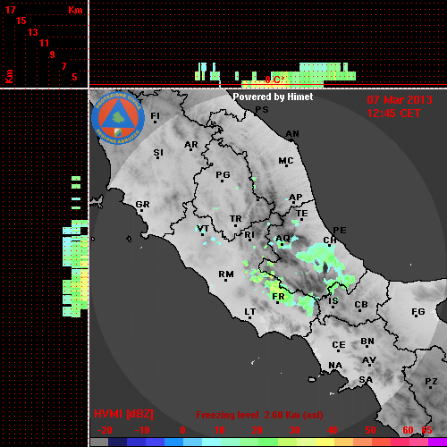This screenshot has height=447, width=447.
Task: Click the HVMI [dBZ] legend title
Action: coord(123,414)
